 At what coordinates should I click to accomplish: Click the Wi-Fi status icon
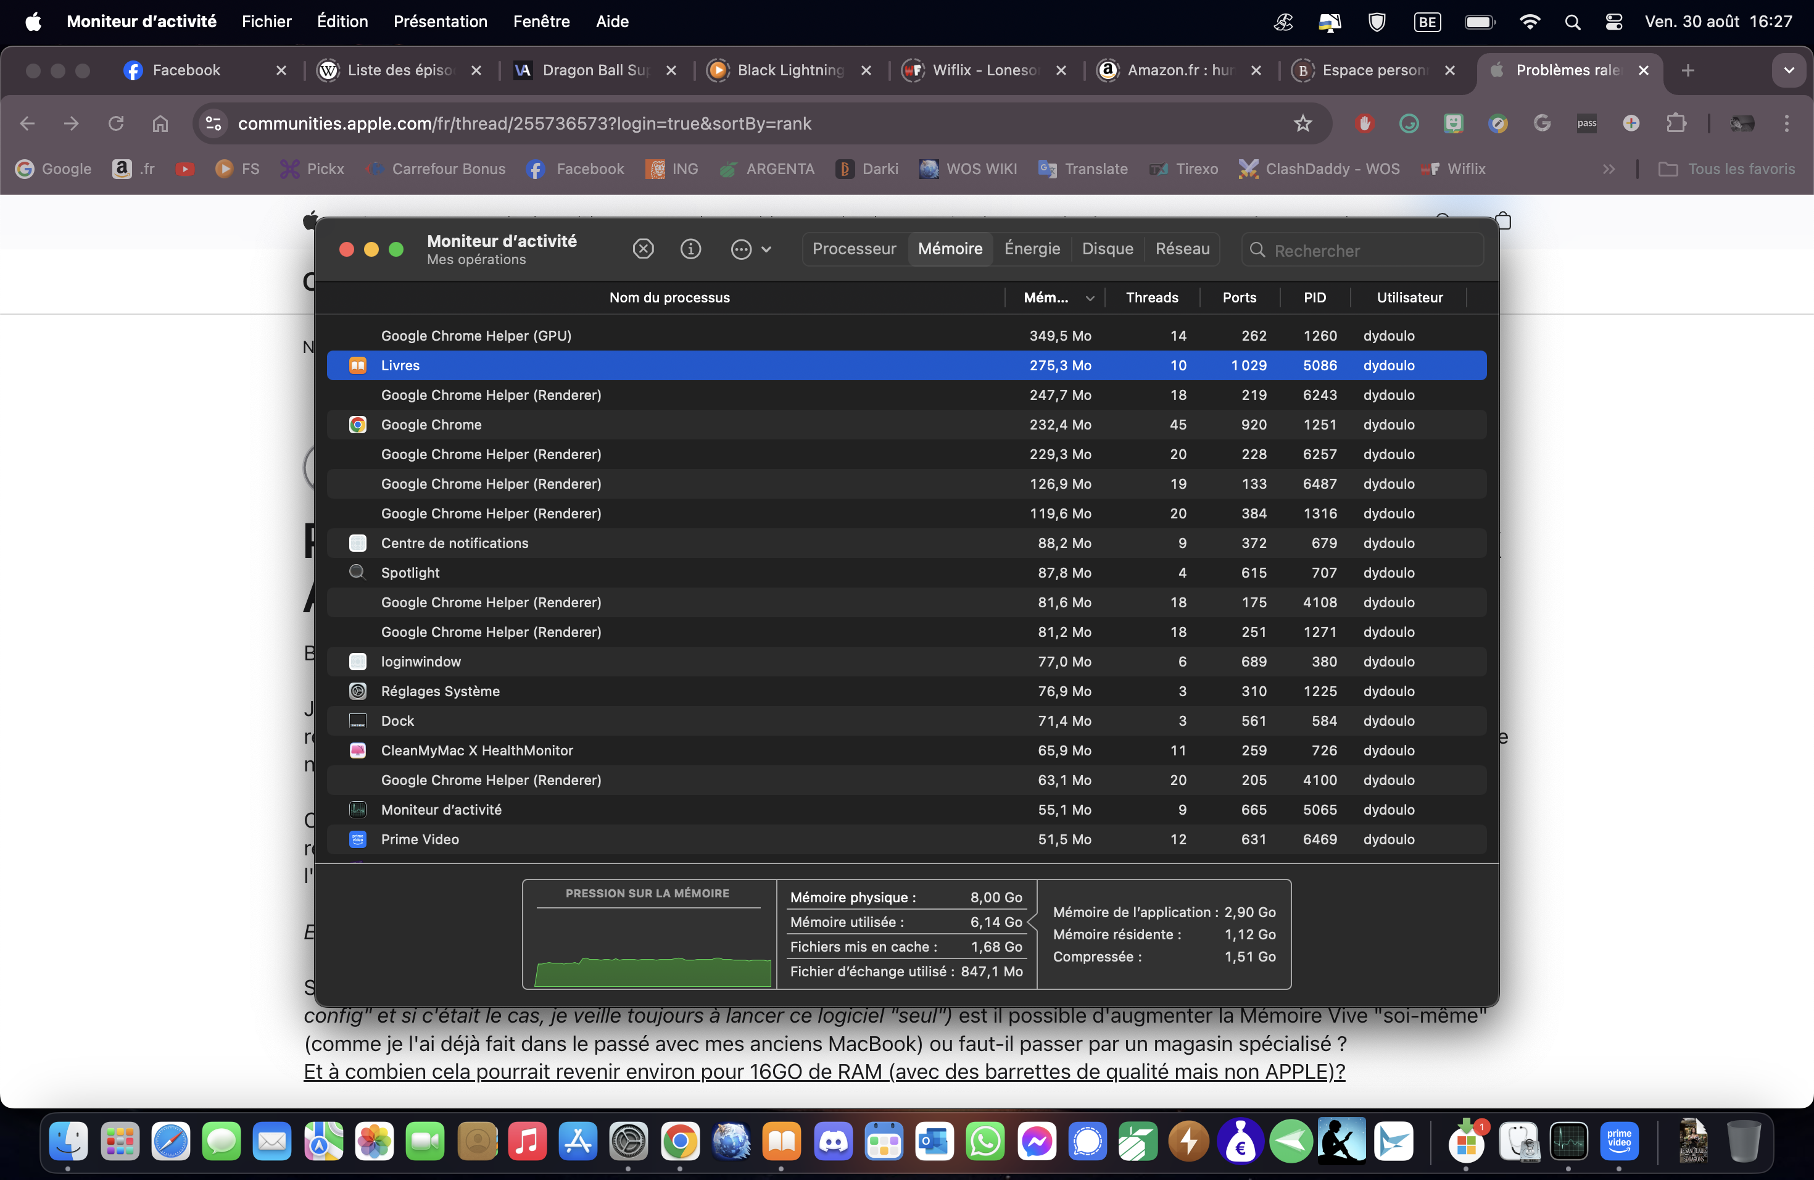[1529, 22]
